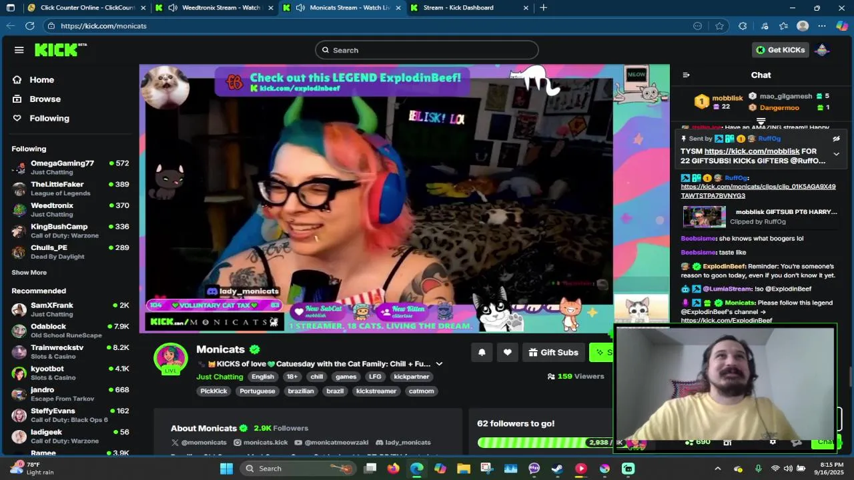
Task: Open browser extensions icon
Action: tap(743, 26)
